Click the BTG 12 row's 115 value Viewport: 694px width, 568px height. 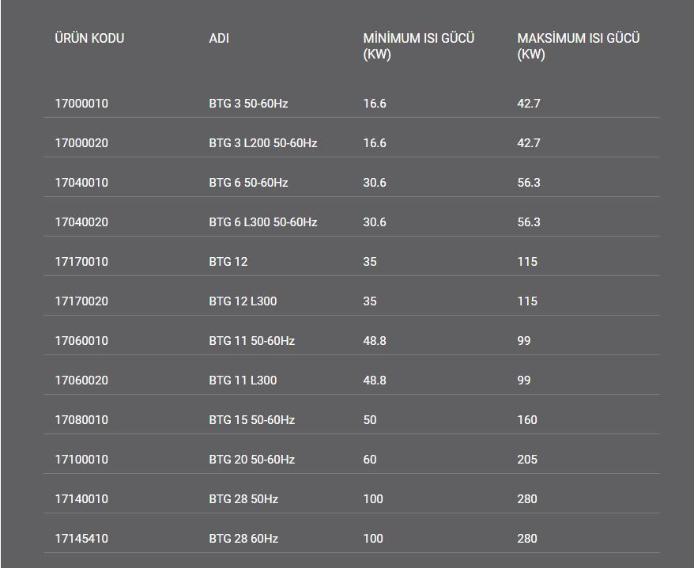tap(527, 262)
